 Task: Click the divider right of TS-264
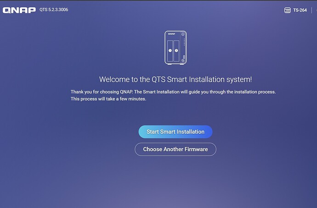(x=312, y=10)
